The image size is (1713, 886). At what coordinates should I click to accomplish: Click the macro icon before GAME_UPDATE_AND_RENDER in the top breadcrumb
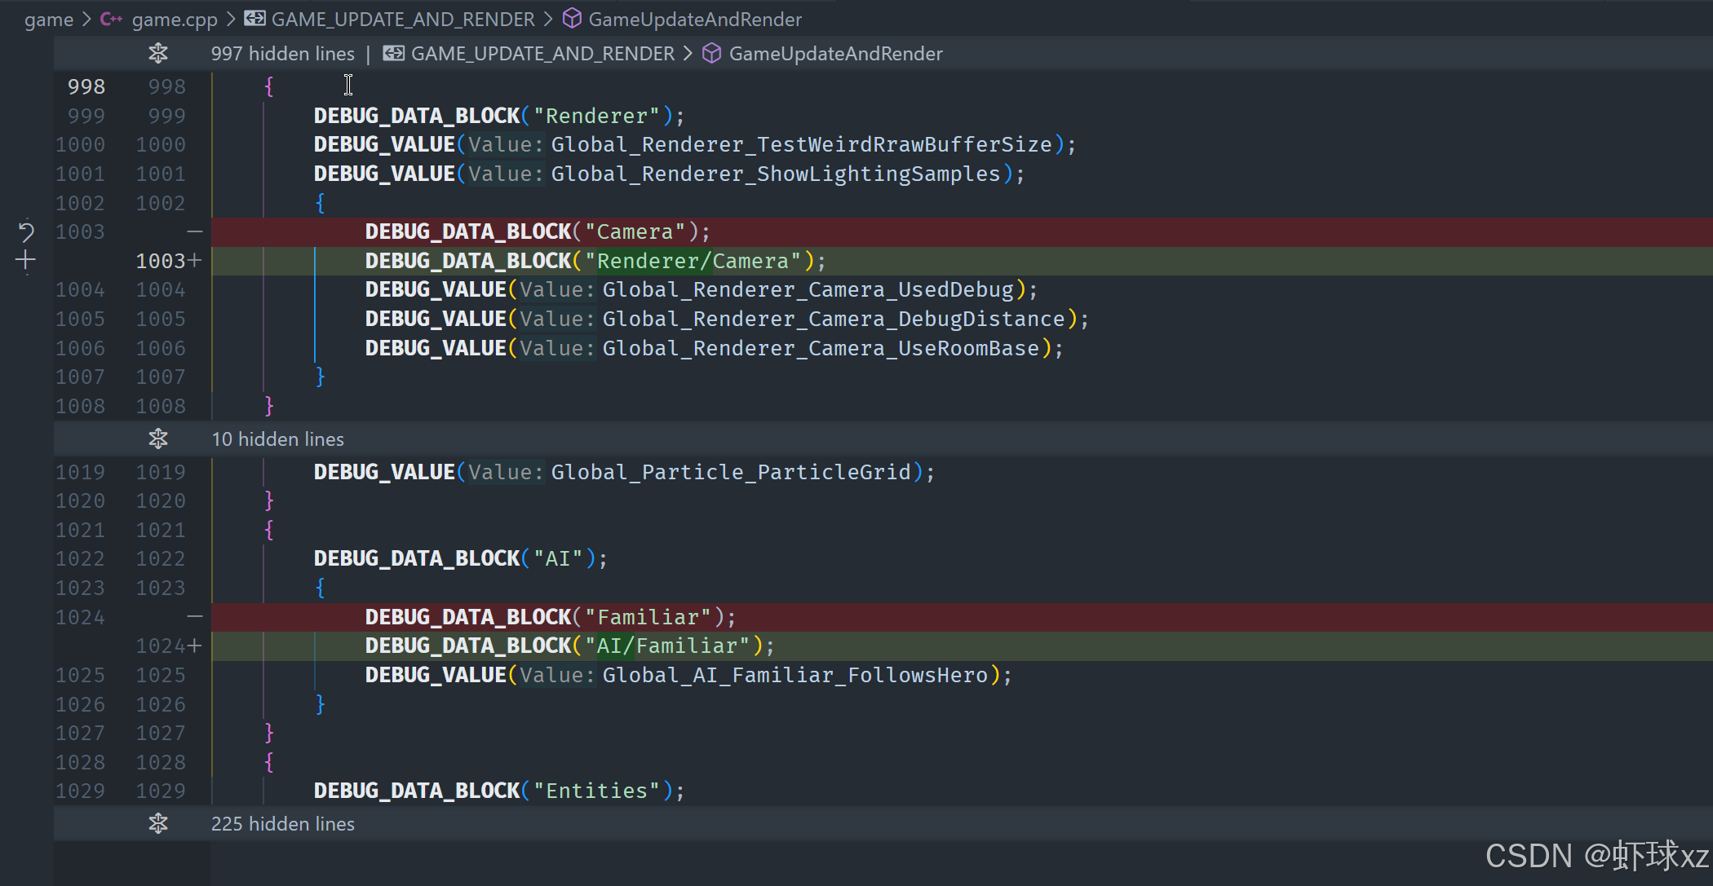[255, 19]
